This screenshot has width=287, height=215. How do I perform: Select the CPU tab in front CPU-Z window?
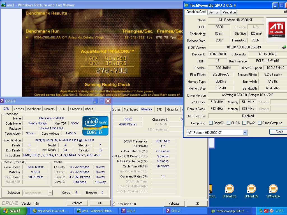pyautogui.click(x=6, y=109)
